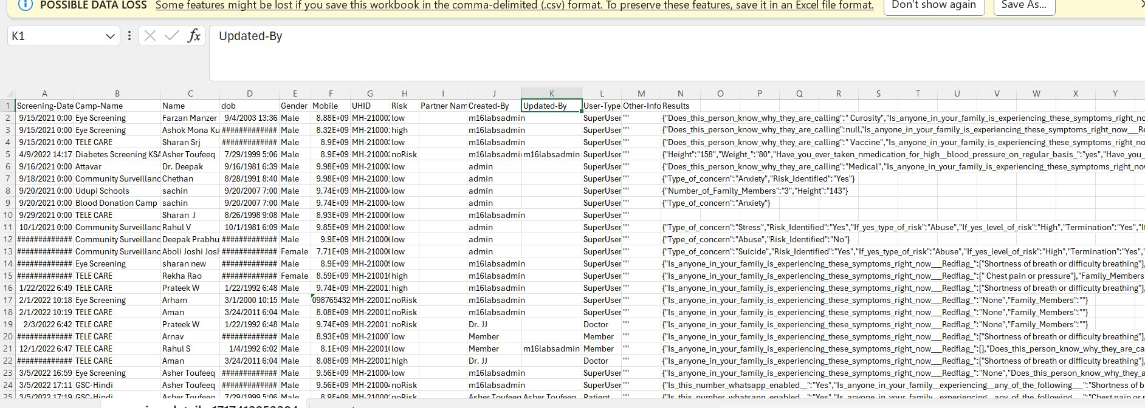Select row 12 header

[x=7, y=239]
